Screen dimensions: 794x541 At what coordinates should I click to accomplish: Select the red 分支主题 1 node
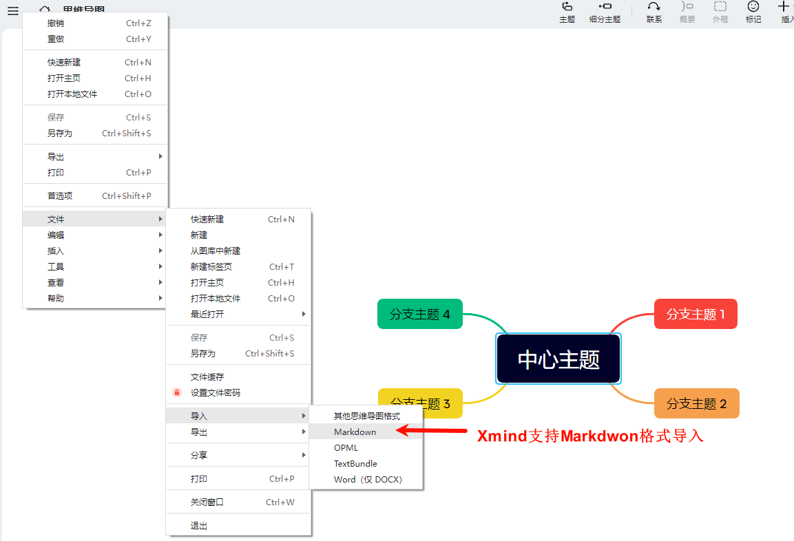[696, 314]
